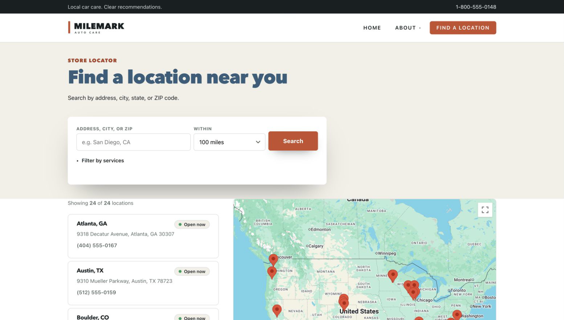The height and width of the screenshot is (320, 564).
Task: Select the map pin near Vancouver
Action: click(x=273, y=260)
